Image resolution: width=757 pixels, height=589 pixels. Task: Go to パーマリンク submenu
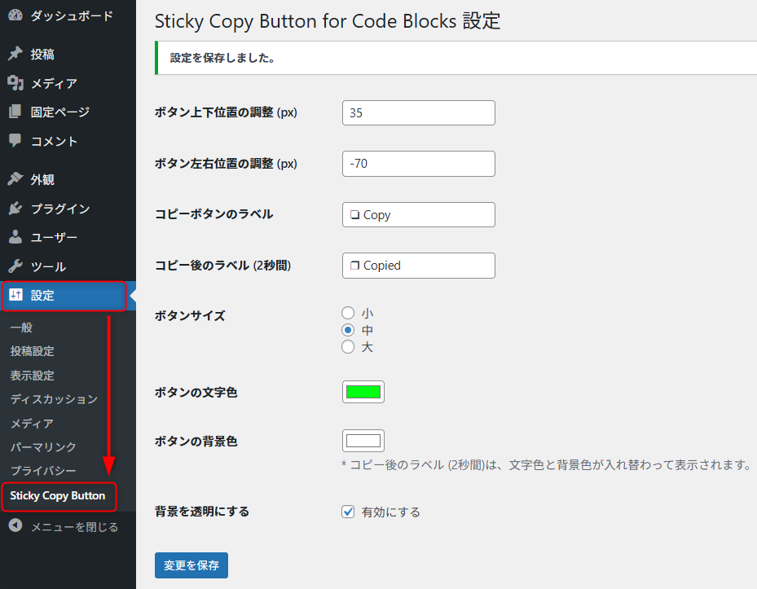click(x=43, y=446)
